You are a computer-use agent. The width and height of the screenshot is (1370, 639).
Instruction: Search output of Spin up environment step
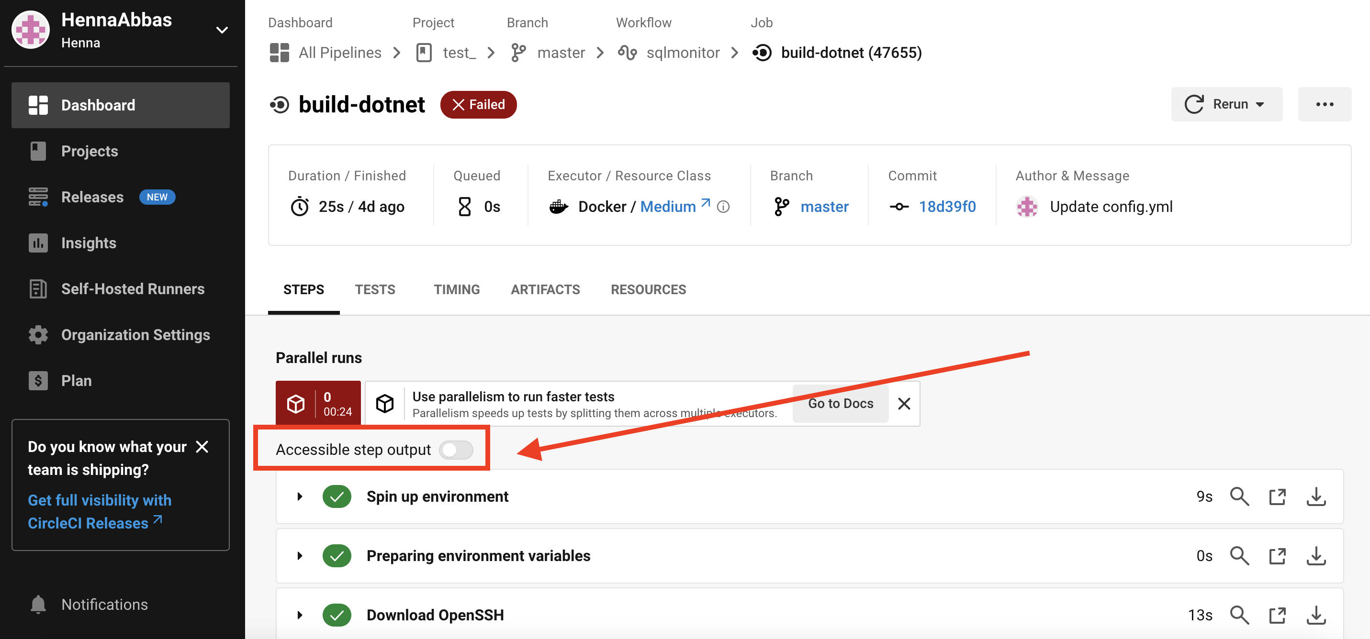(1240, 496)
